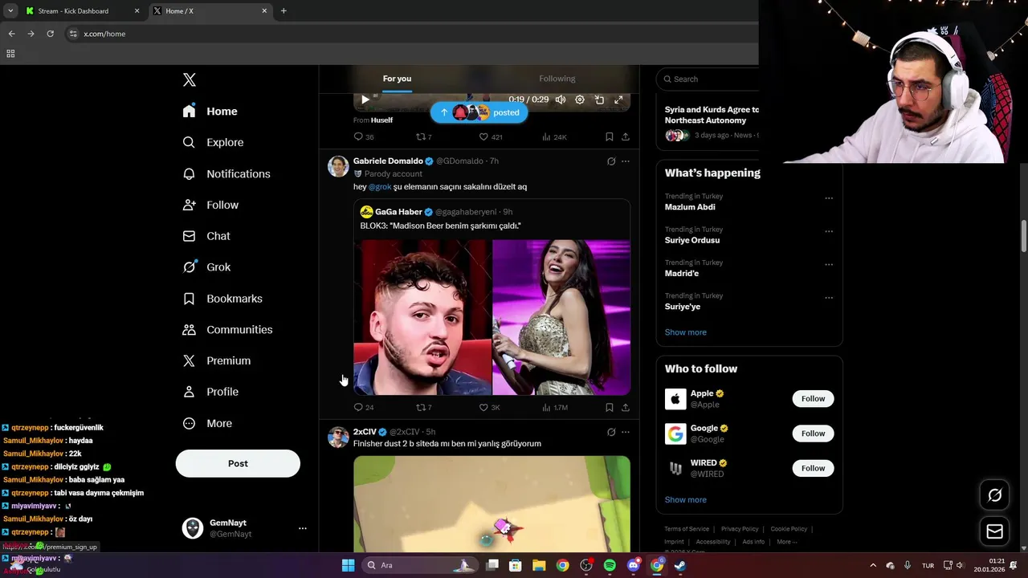
Task: Click the video picture-in-picture icon
Action: pos(599,100)
